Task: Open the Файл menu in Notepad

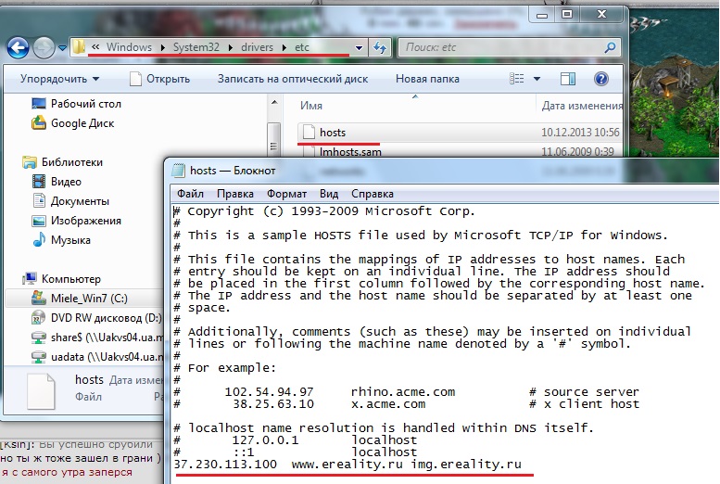Action: point(190,194)
